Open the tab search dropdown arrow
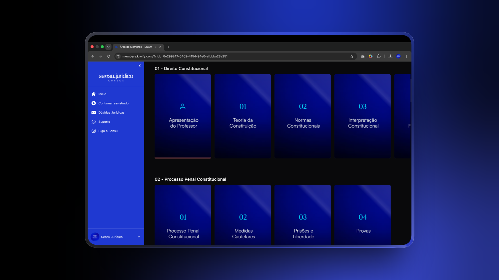This screenshot has width=499, height=280. pos(108,47)
